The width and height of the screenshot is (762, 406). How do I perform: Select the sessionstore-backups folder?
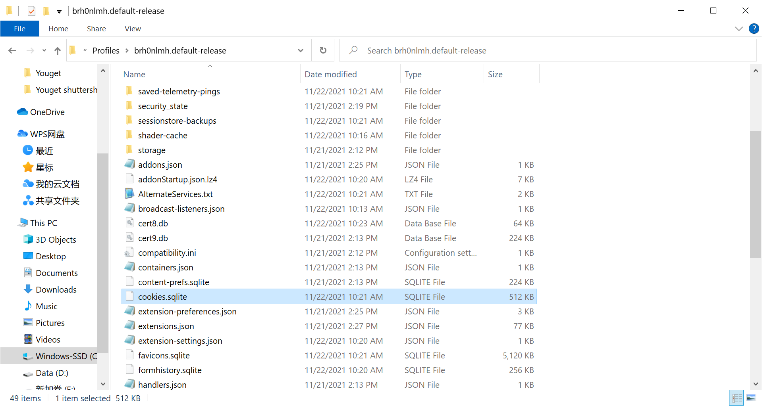177,121
